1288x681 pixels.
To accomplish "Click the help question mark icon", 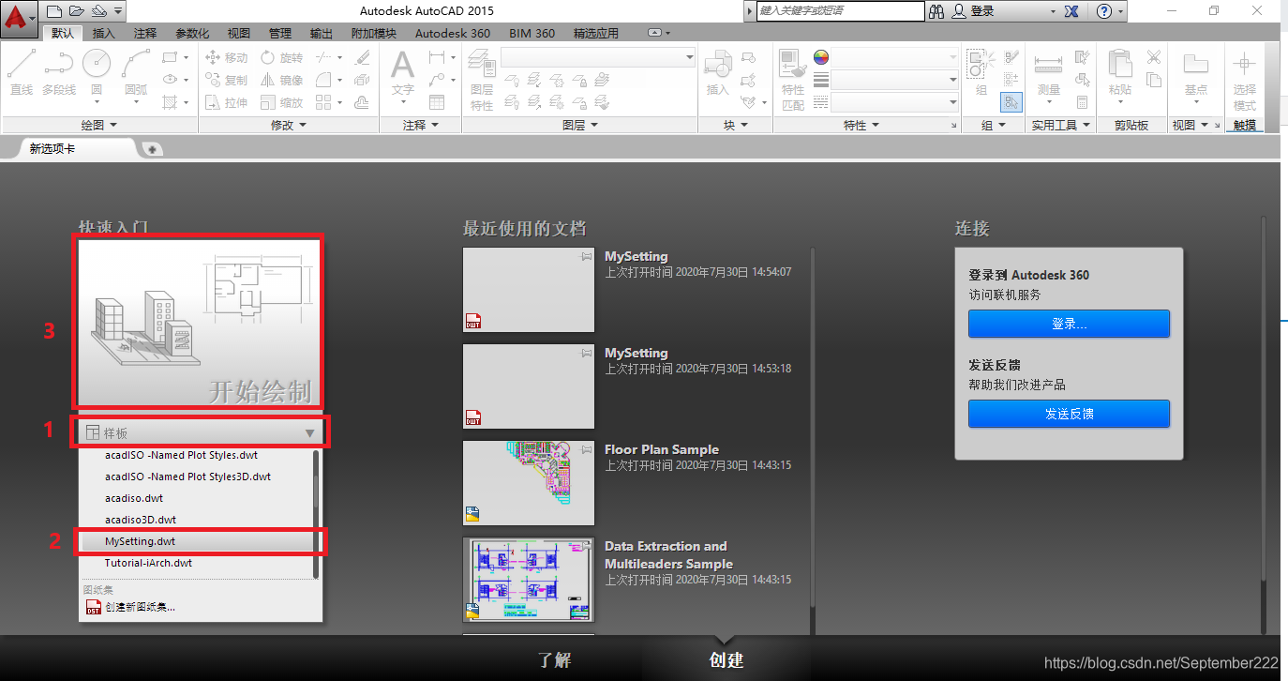I will [1104, 11].
